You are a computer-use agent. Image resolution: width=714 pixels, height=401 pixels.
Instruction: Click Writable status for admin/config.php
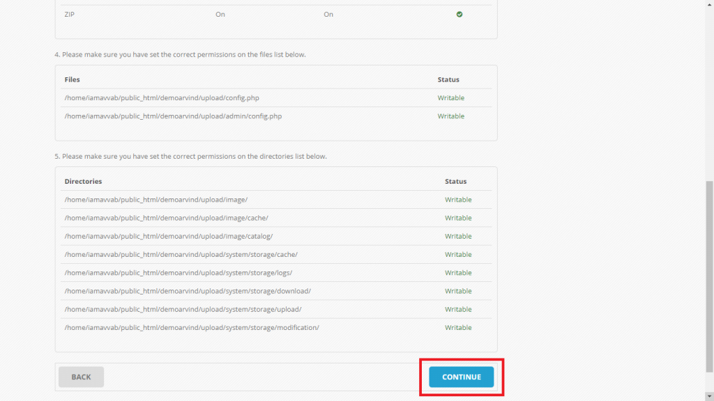[x=451, y=116]
